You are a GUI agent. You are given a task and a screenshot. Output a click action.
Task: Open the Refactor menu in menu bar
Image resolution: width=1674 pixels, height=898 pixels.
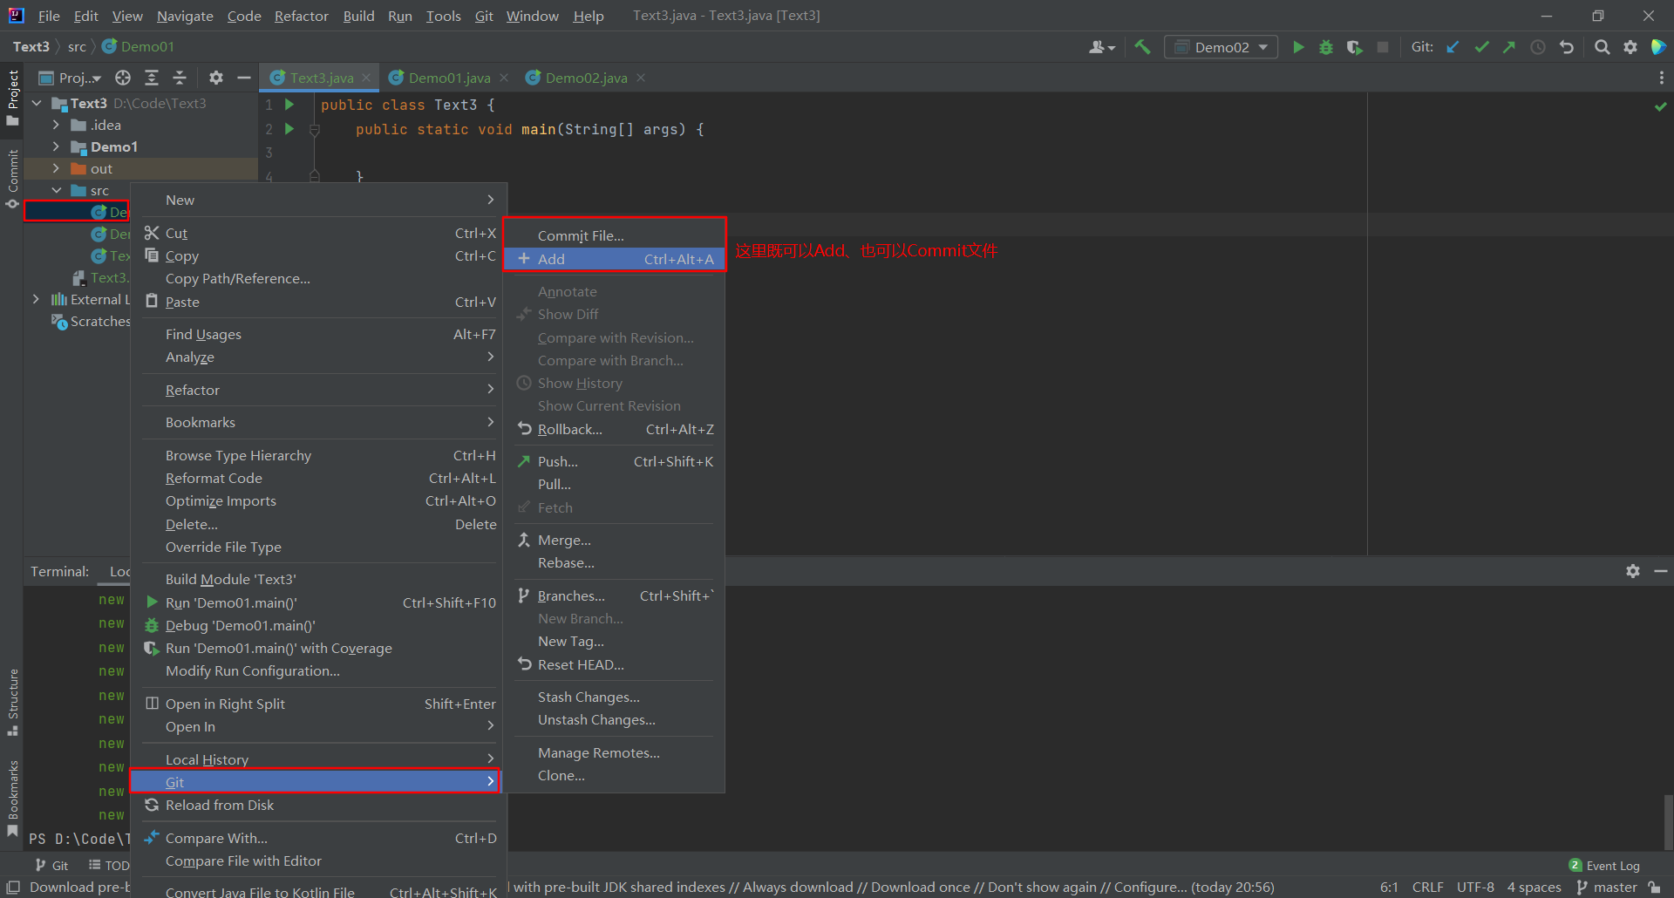[301, 16]
